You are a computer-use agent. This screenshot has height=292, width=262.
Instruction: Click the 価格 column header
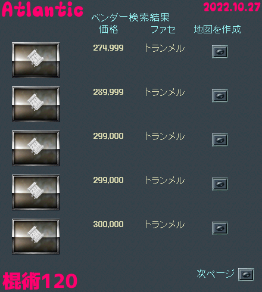point(108,29)
